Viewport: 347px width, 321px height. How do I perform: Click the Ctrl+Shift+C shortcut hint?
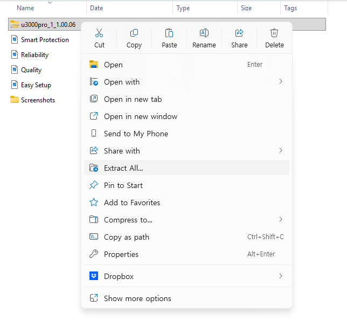265,237
